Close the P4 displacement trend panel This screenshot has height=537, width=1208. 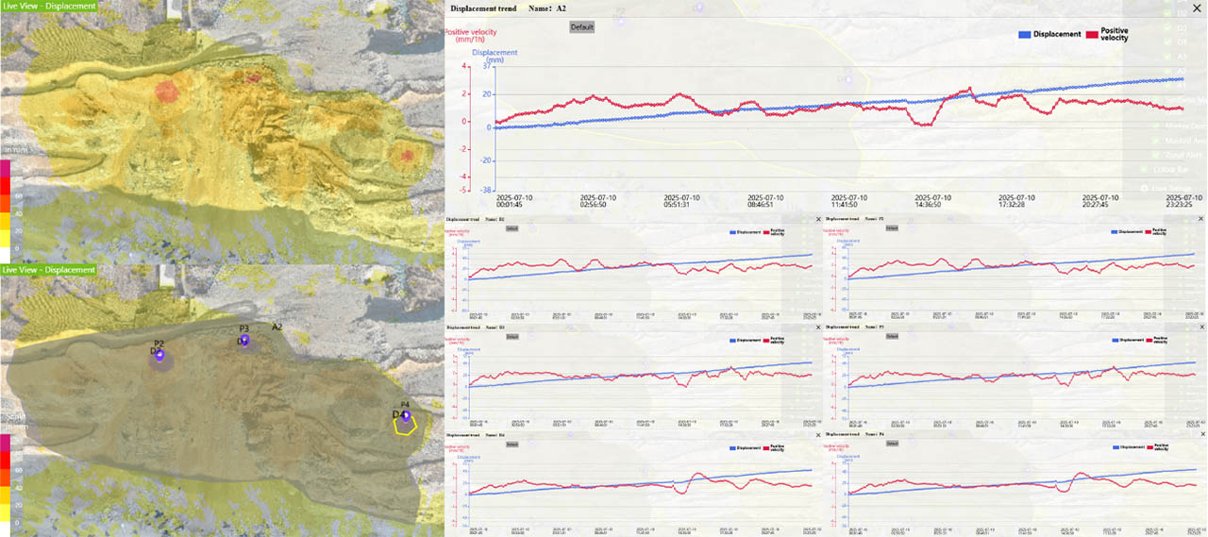[1202, 434]
